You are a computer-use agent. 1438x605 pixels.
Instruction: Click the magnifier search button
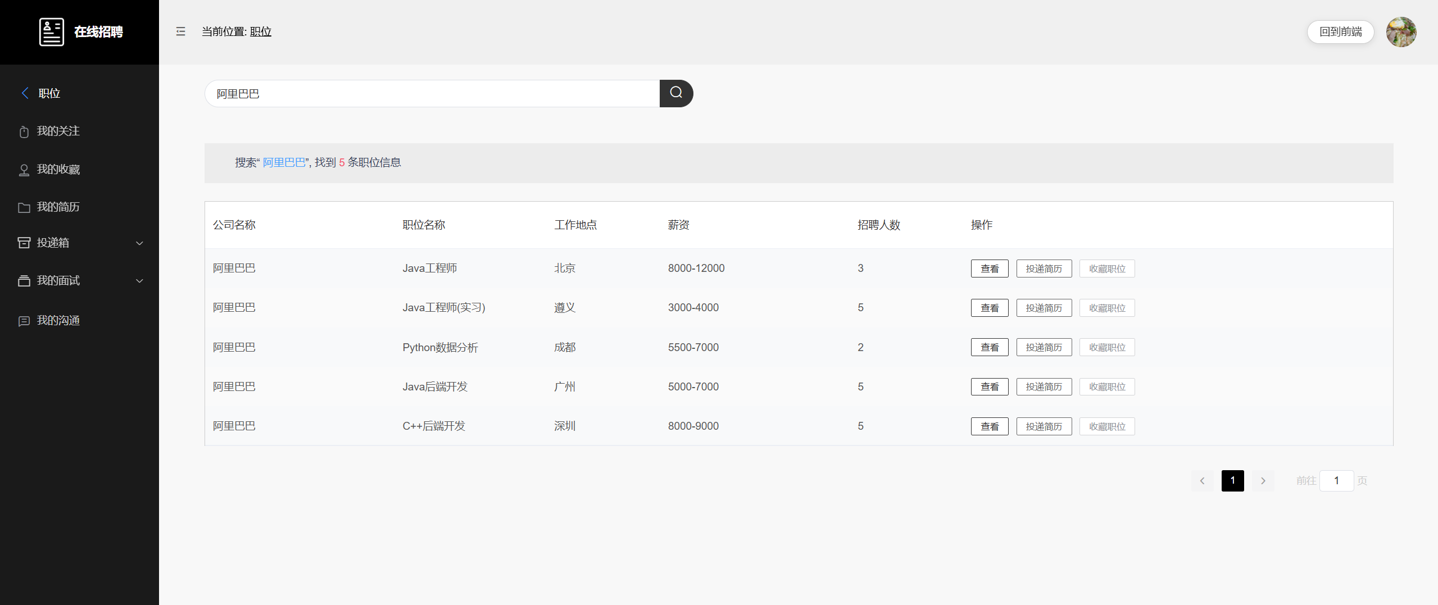pyautogui.click(x=676, y=93)
